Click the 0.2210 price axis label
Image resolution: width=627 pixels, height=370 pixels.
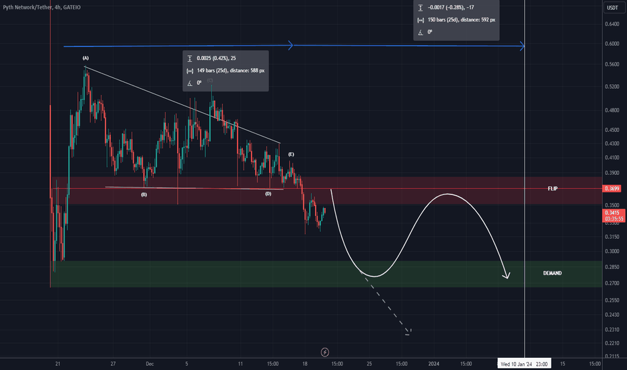point(612,343)
